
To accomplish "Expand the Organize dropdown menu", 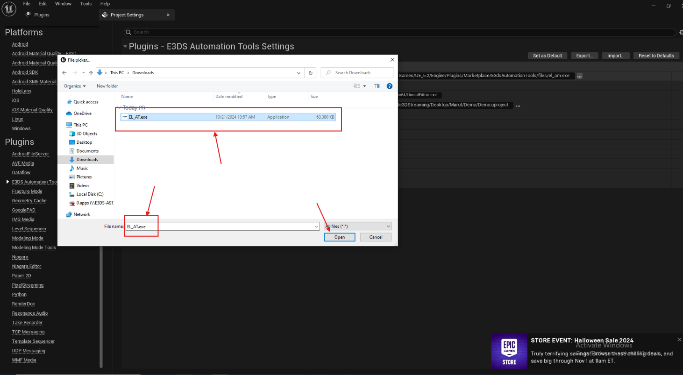I will coord(75,86).
